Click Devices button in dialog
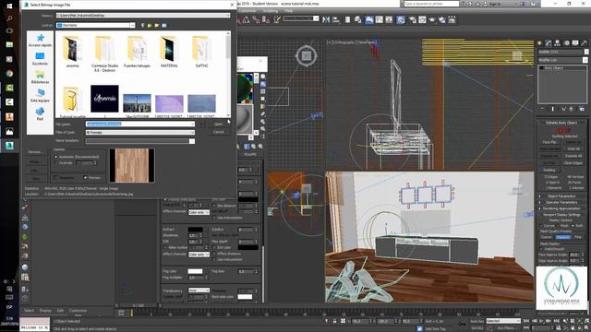The image size is (591, 332). tap(35, 152)
